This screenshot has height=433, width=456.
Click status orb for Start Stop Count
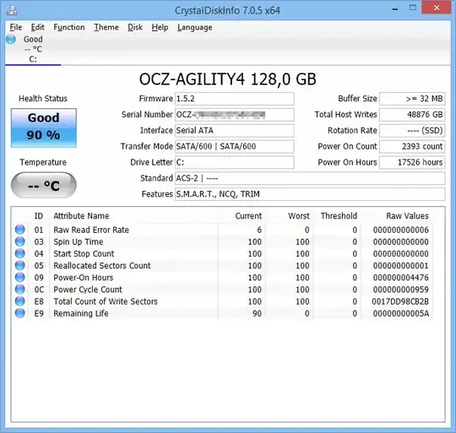click(19, 253)
